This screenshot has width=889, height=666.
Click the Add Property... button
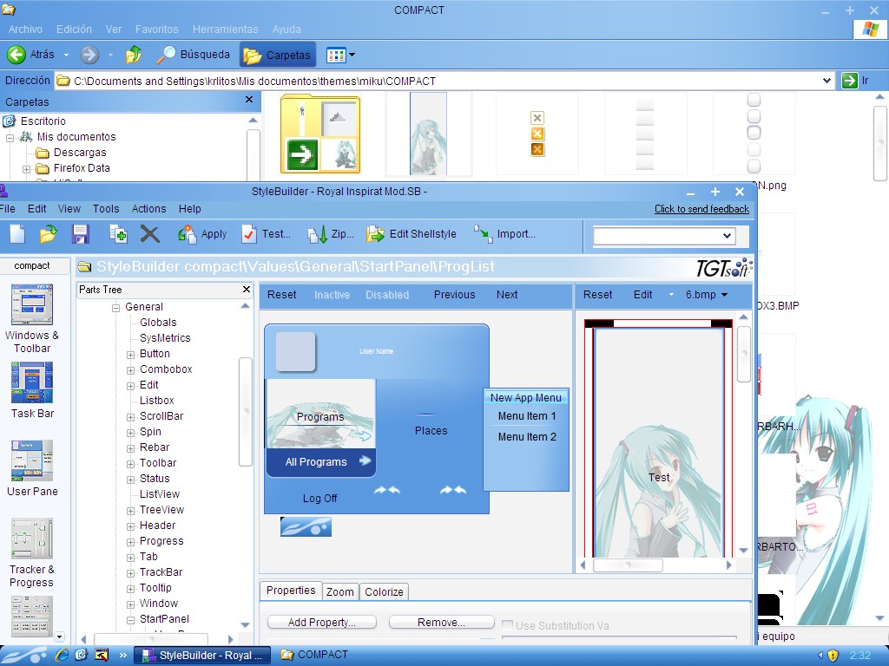(321, 623)
